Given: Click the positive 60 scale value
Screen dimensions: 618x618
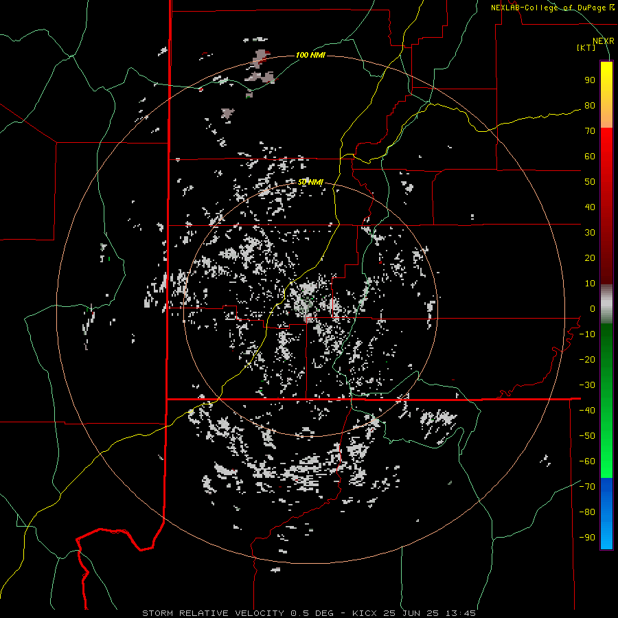Looking at the screenshot, I should 590,157.
